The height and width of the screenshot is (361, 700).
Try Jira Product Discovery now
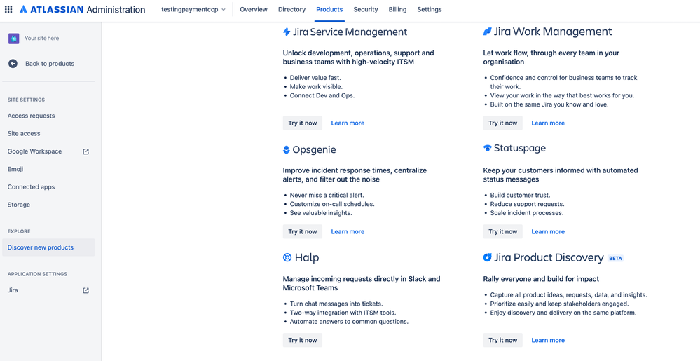pos(502,340)
